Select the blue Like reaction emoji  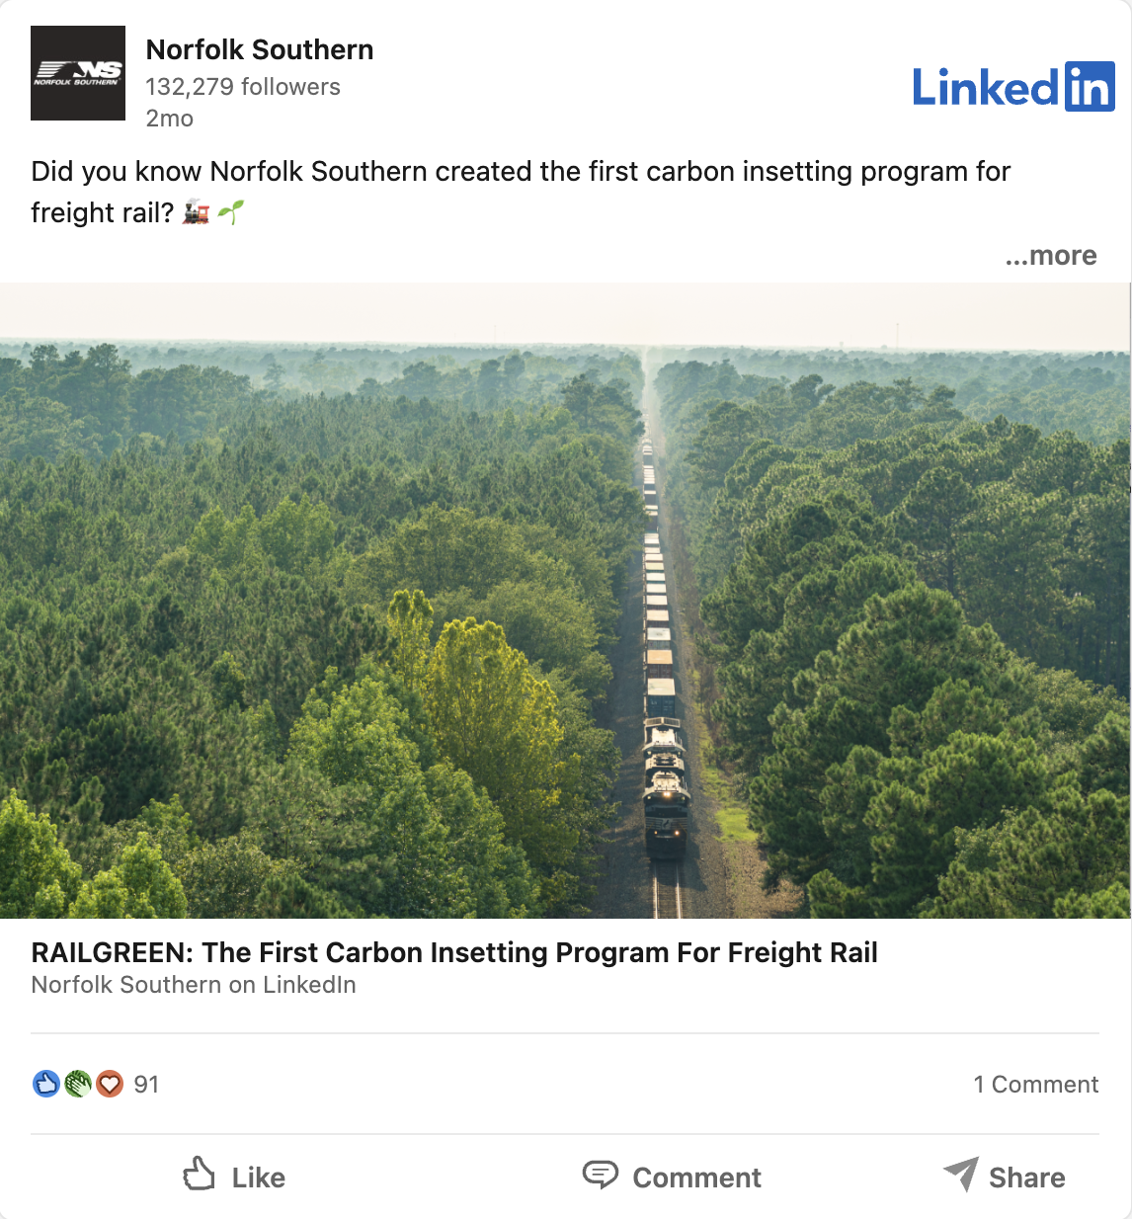[46, 1084]
